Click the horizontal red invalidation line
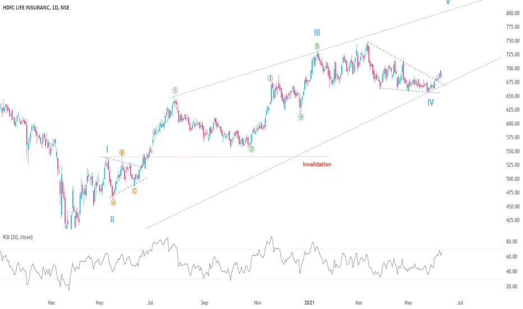 pyautogui.click(x=213, y=157)
